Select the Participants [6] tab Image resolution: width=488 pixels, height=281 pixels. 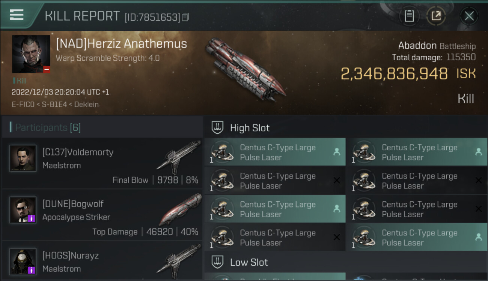[x=48, y=127]
